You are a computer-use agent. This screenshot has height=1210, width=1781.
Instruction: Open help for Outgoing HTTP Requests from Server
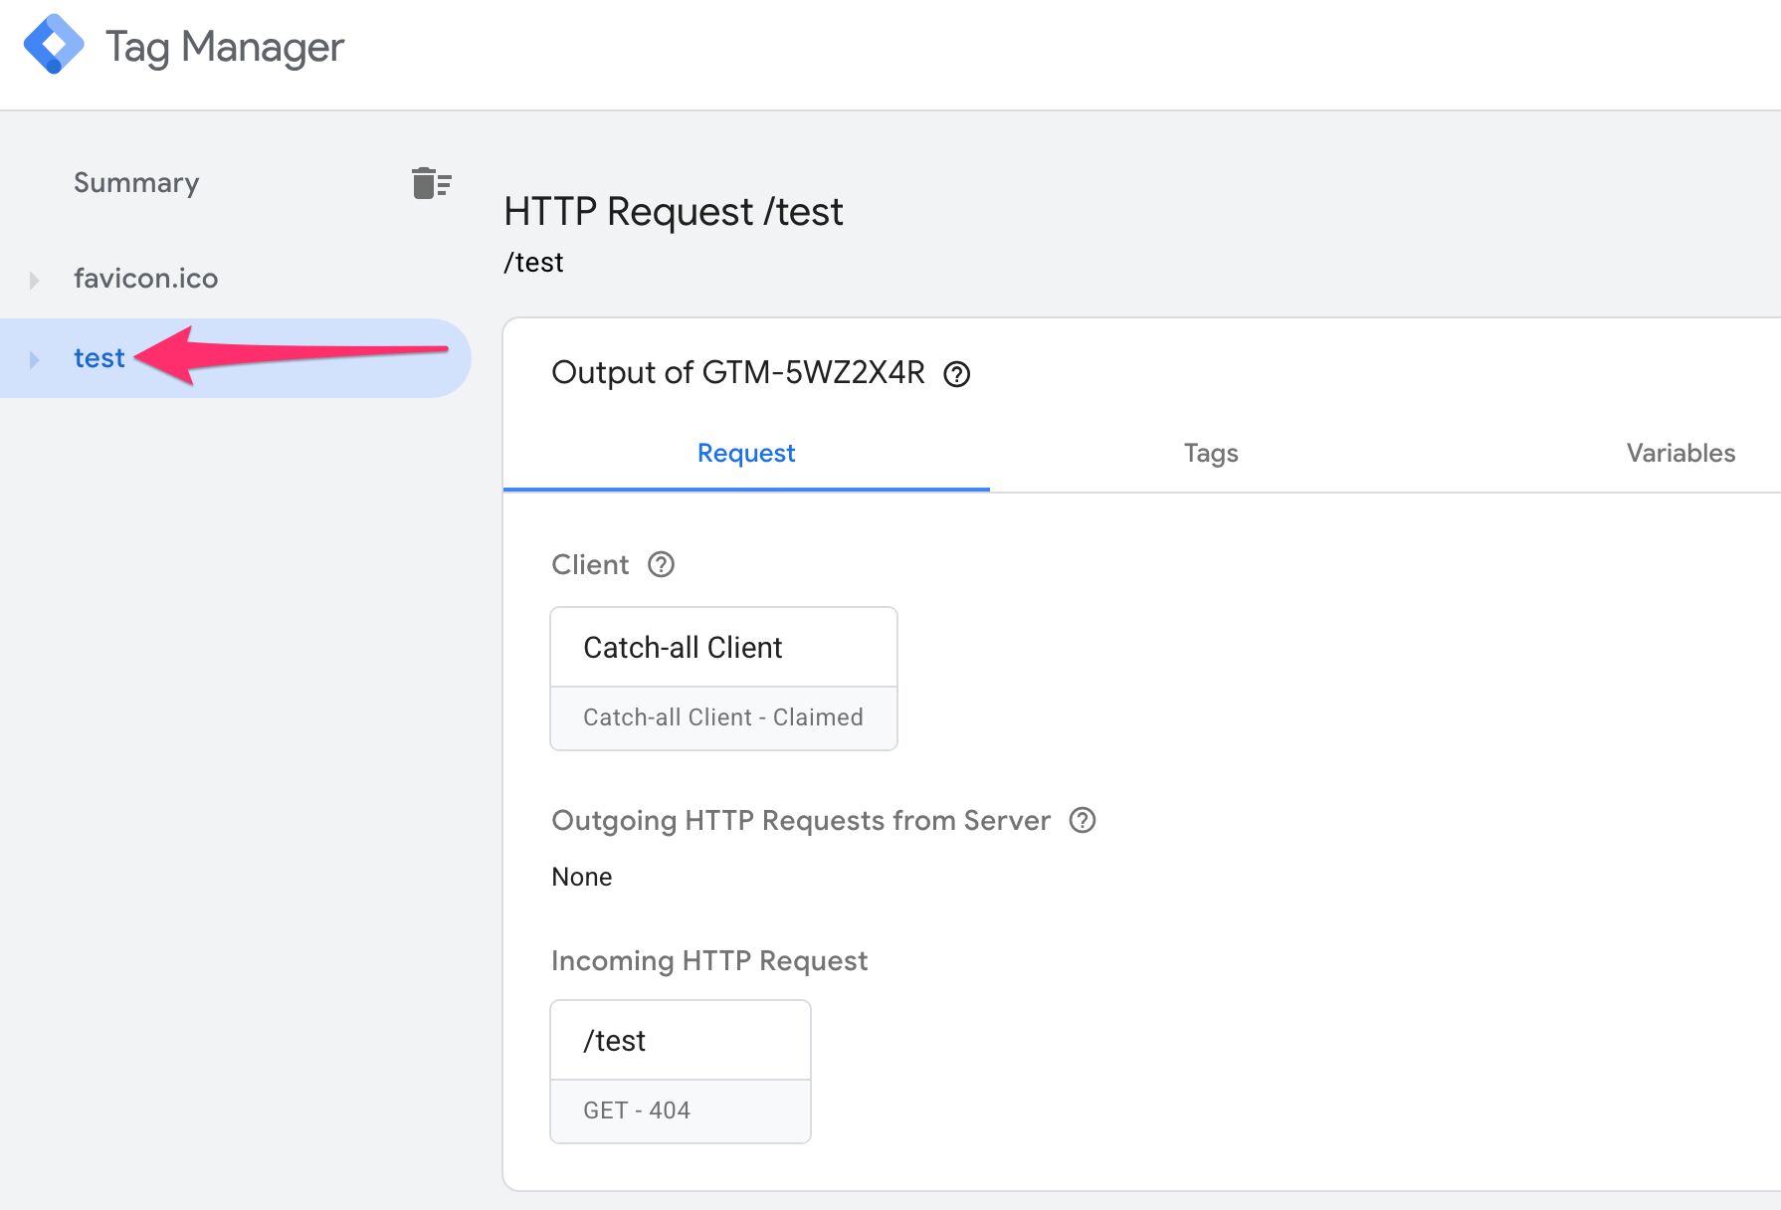1082,821
